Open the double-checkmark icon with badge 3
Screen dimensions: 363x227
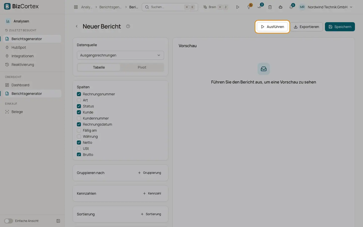259,7
